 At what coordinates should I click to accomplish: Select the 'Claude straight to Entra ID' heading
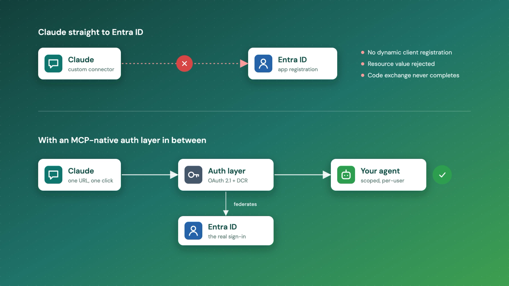pyautogui.click(x=91, y=32)
